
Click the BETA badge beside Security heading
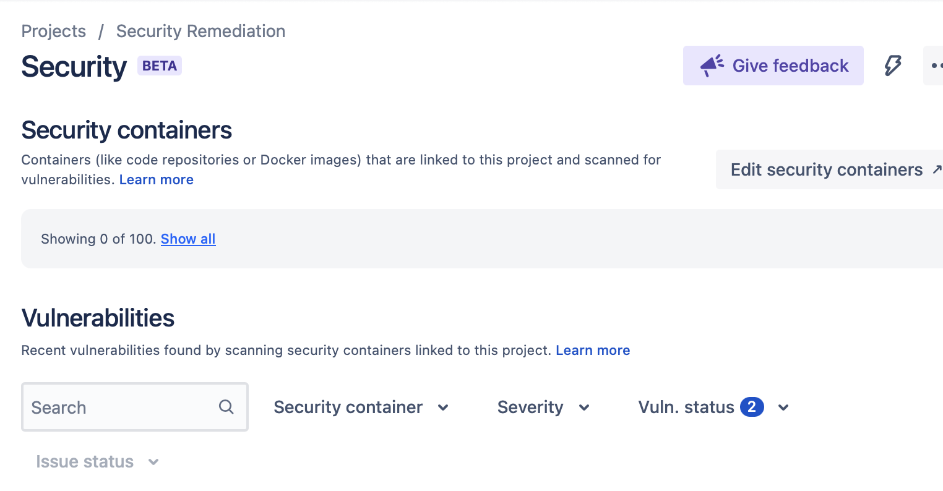[x=159, y=66]
